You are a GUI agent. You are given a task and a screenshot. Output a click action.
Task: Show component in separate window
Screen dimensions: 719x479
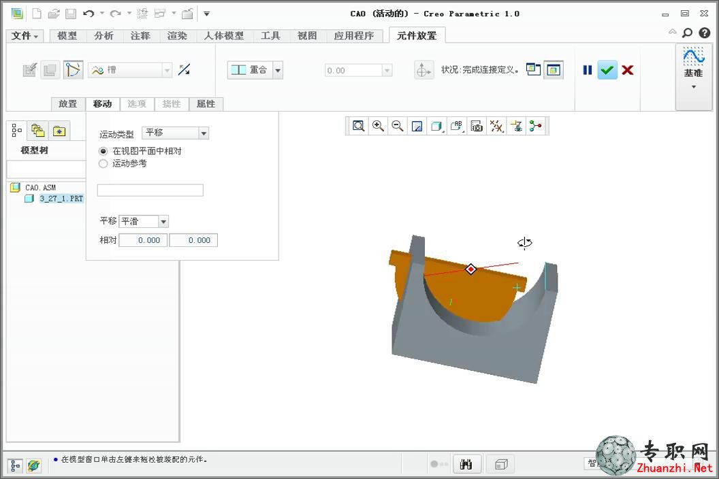(533, 69)
